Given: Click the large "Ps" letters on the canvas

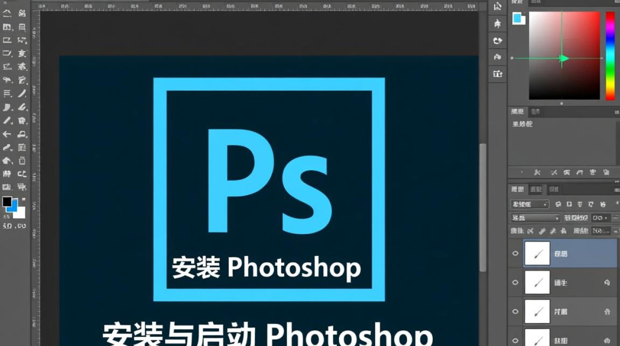Looking at the screenshot, I should coord(270,181).
